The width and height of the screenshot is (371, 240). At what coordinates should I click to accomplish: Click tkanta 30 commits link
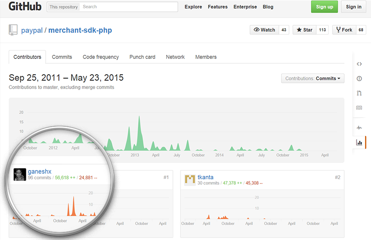coord(208,183)
